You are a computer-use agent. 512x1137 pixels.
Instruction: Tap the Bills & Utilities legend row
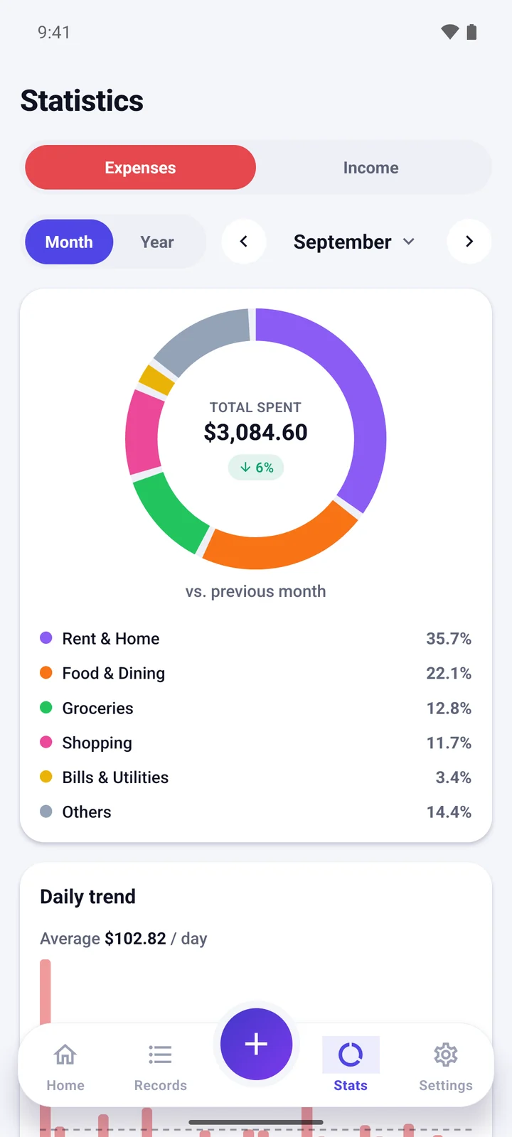click(x=256, y=777)
